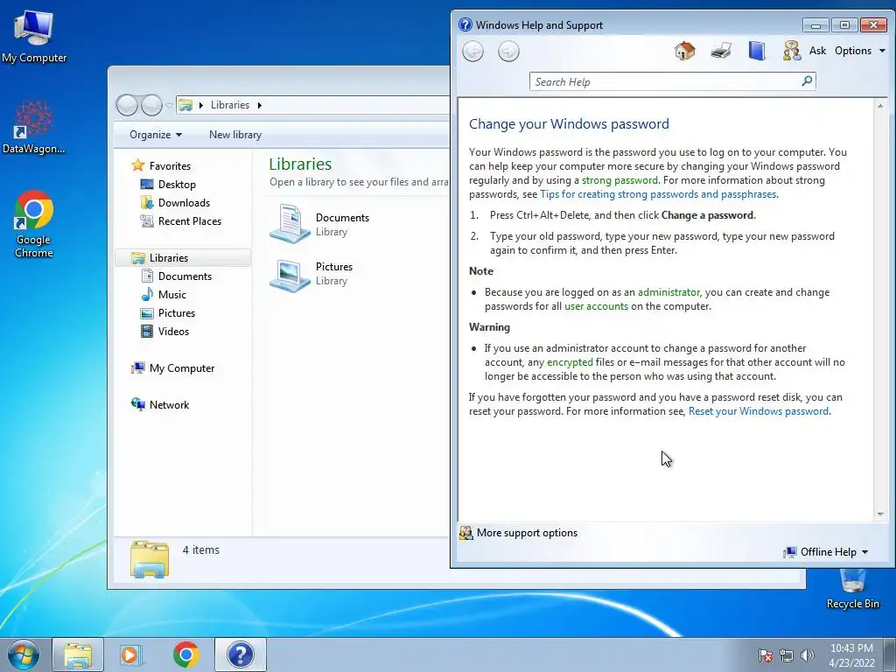Open the volume speaker tray icon

click(807, 655)
